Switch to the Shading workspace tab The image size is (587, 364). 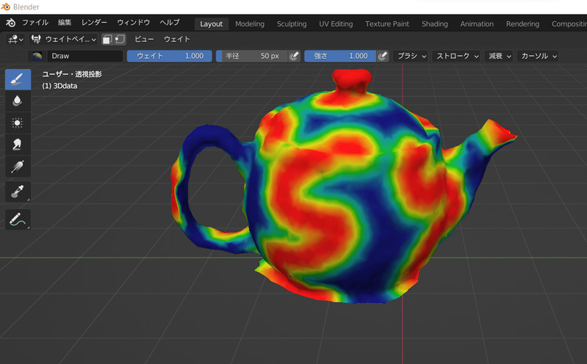pyautogui.click(x=435, y=24)
